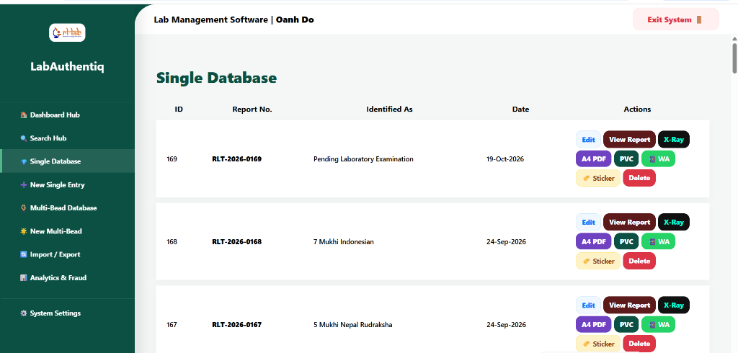Go to Import / Export
The image size is (738, 353).
(x=67, y=254)
